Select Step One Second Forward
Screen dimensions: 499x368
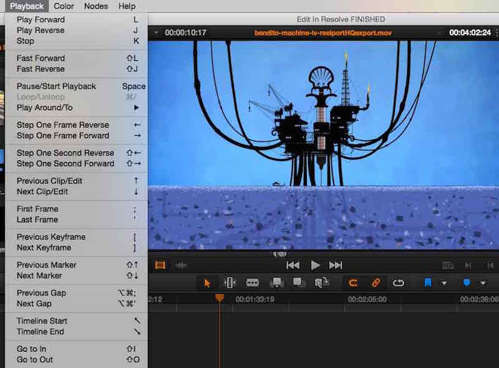(76, 164)
